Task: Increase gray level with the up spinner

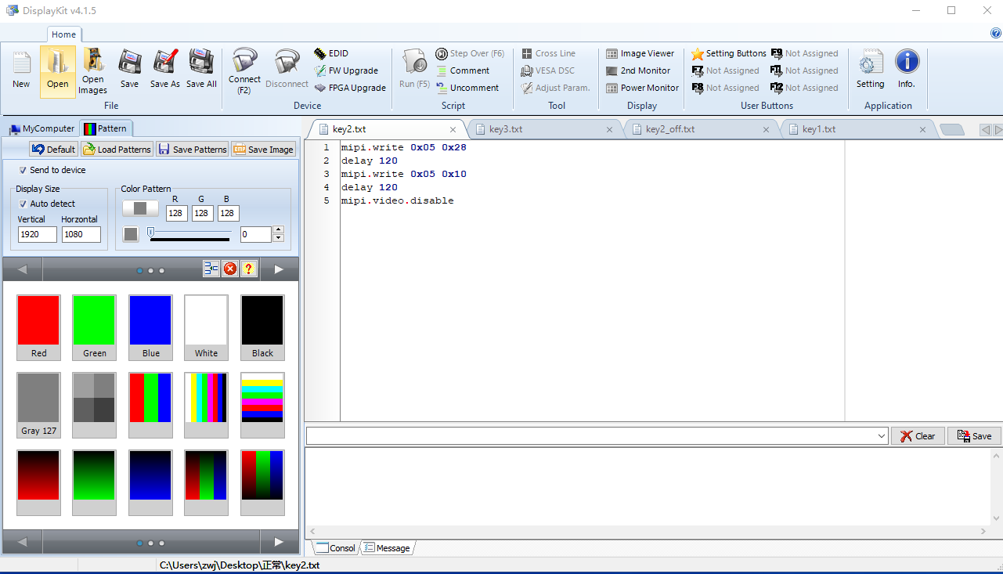Action: (278, 229)
